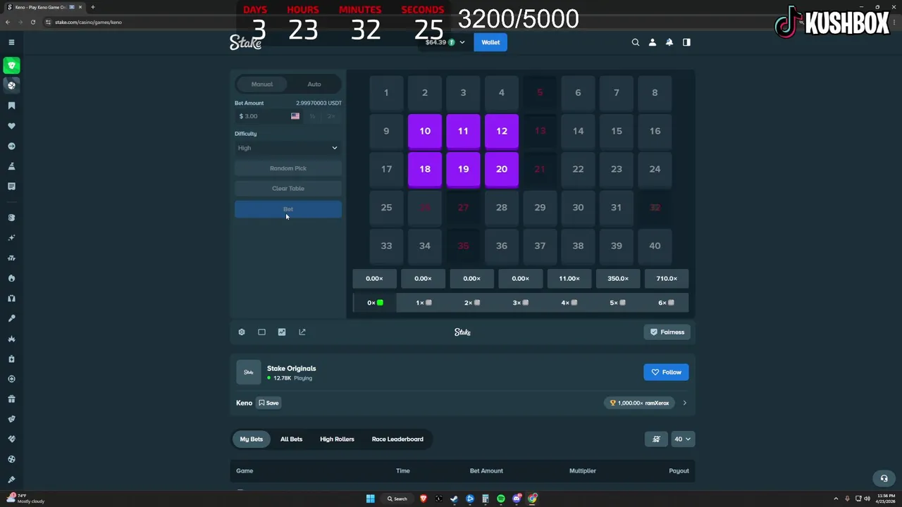The height and width of the screenshot is (507, 902).
Task: Open Windows Start button
Action: pos(370,499)
